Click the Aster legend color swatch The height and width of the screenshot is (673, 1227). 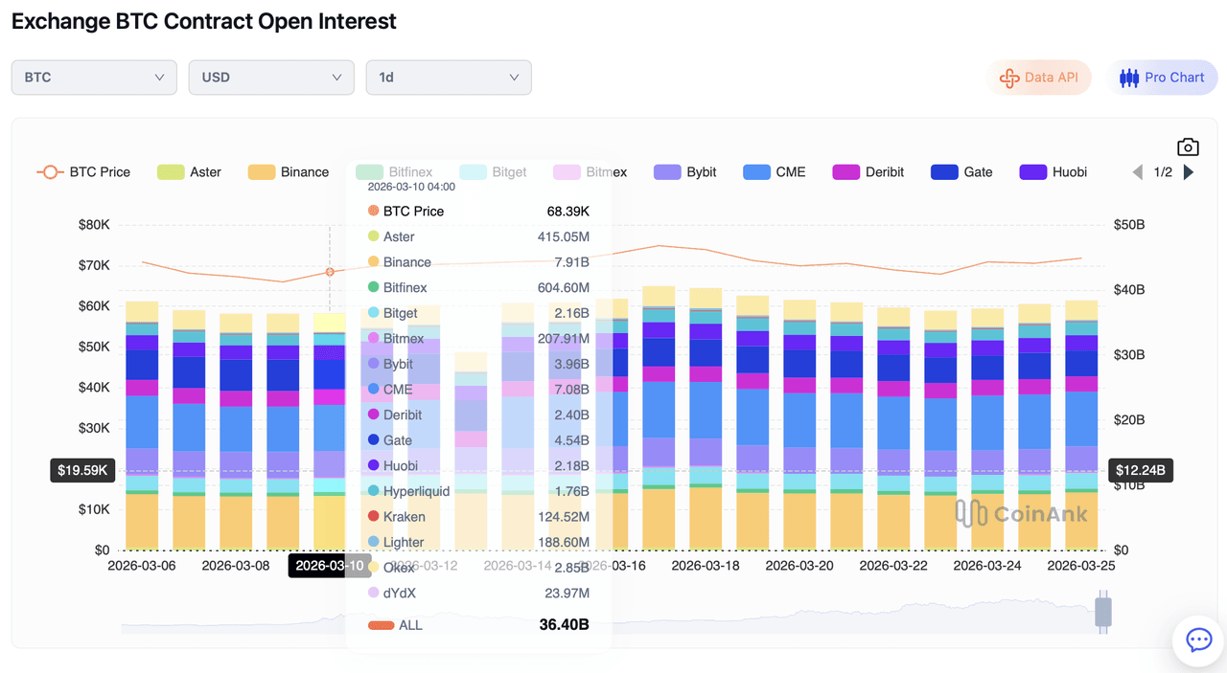[171, 172]
